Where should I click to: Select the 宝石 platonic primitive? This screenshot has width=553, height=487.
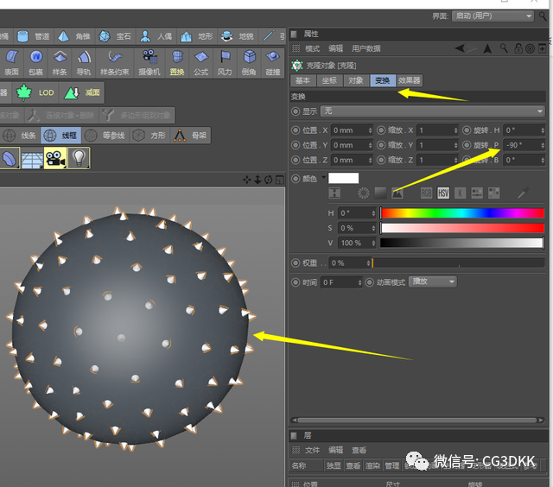115,36
